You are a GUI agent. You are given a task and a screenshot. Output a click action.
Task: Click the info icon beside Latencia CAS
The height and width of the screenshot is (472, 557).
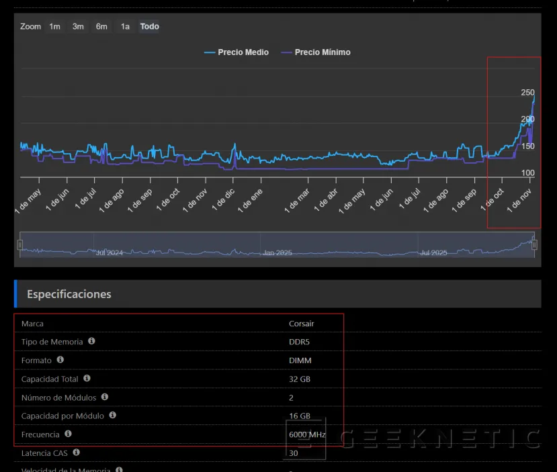pos(76,453)
